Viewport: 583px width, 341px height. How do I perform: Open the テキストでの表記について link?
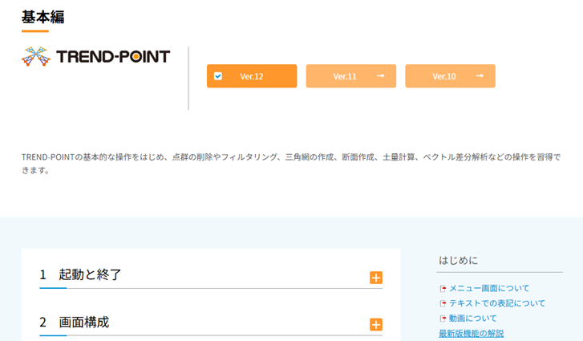tap(497, 303)
